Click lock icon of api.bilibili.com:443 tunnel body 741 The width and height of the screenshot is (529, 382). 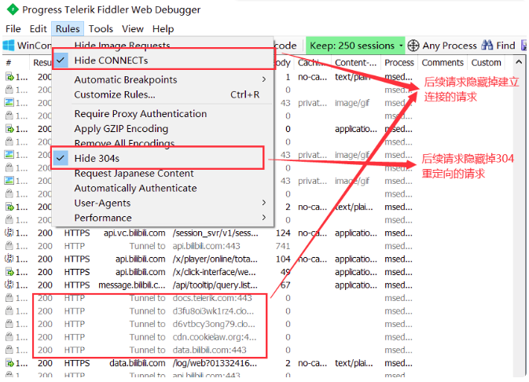[x=9, y=246]
